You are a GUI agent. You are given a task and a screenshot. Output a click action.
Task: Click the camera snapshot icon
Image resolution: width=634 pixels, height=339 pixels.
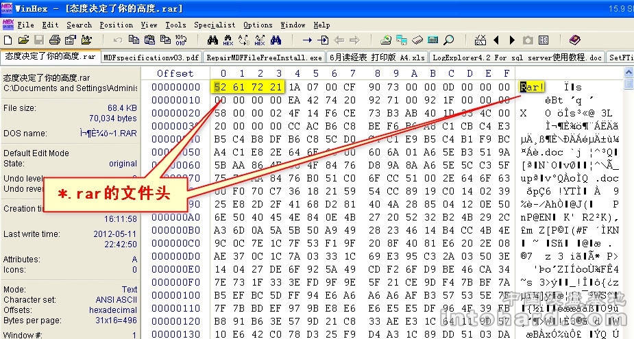tap(528, 40)
